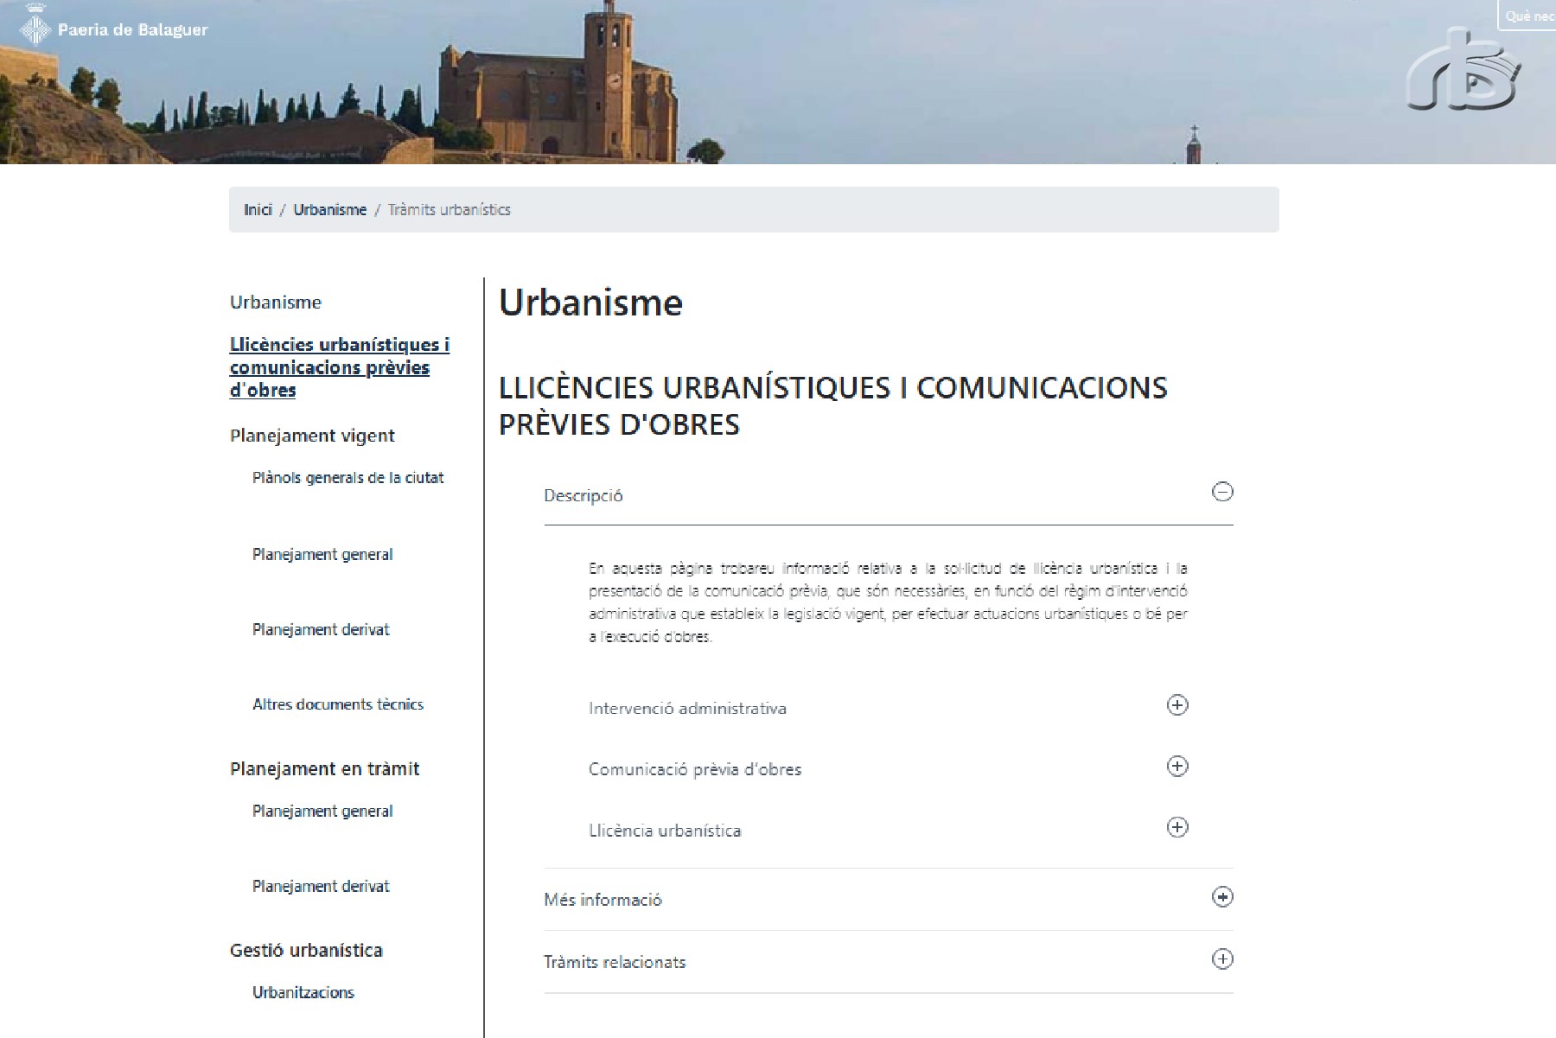Open Urbanisme breadcrumb link
The width and height of the screenshot is (1556, 1038).
(329, 210)
